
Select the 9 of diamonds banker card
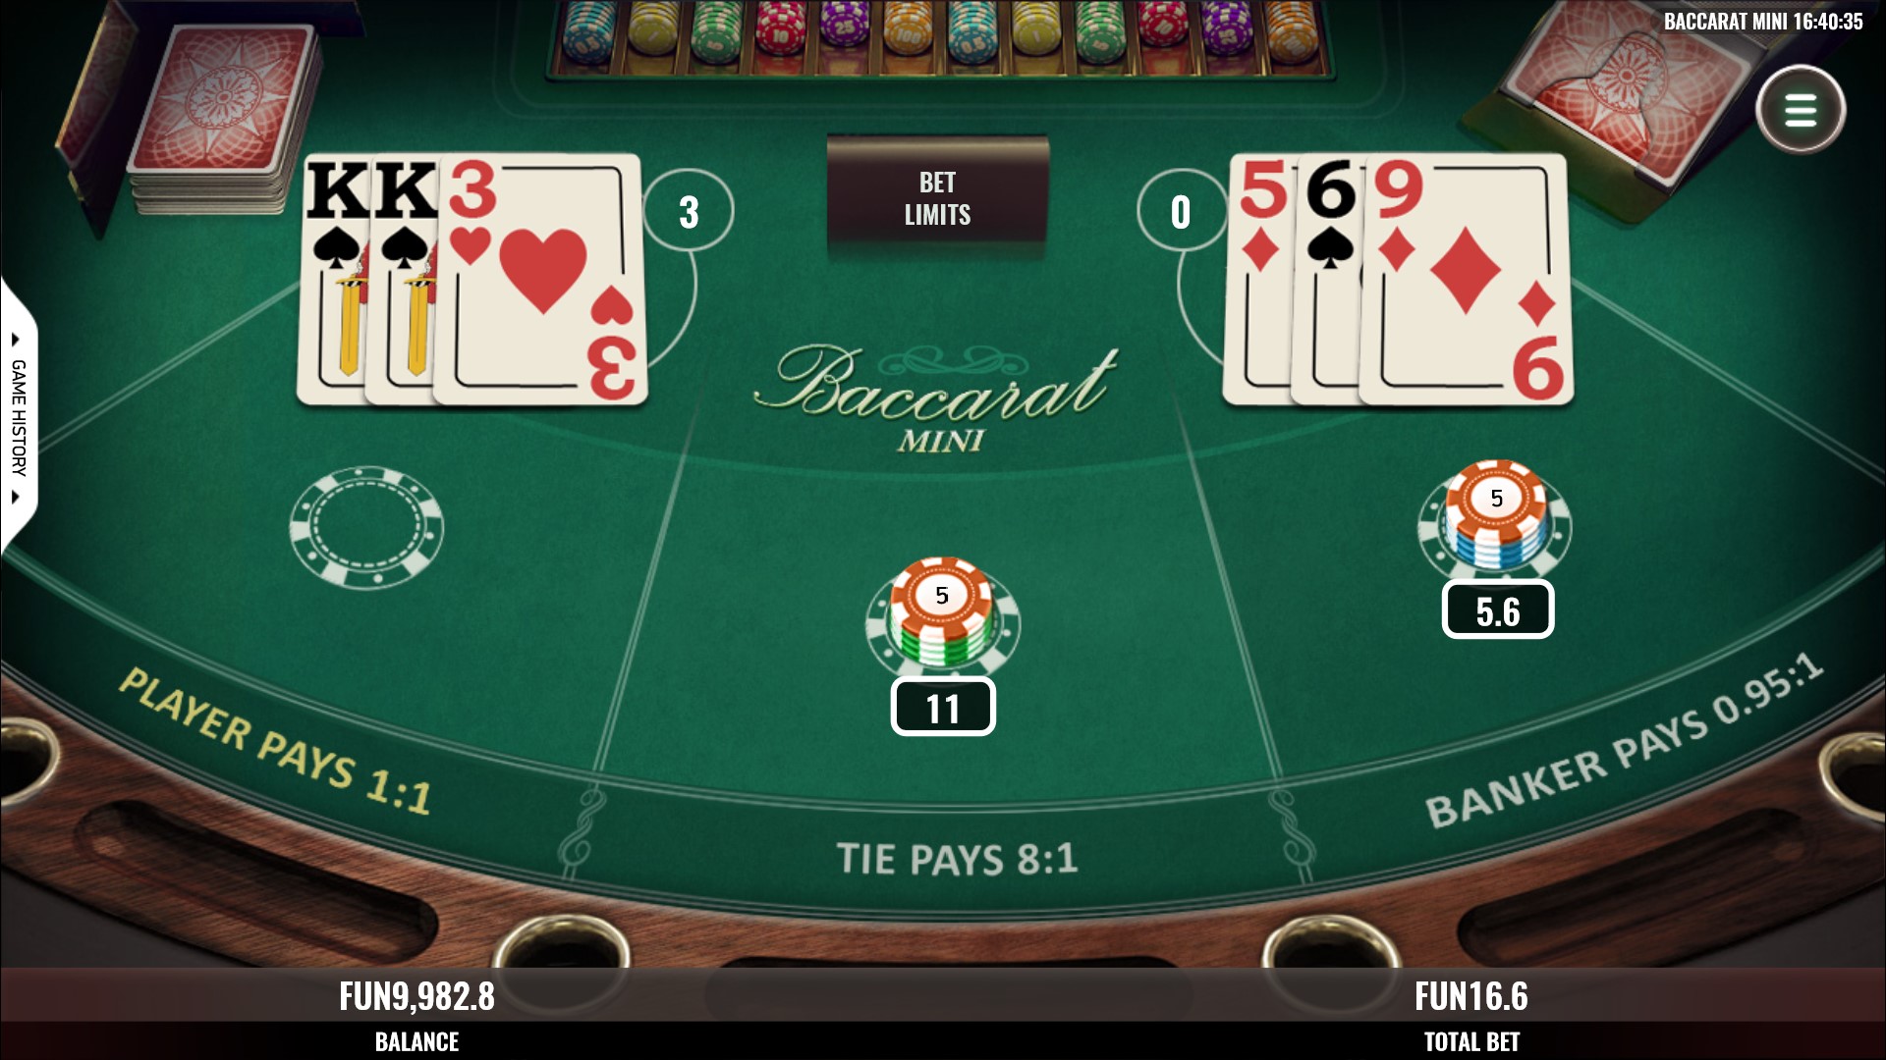(1466, 280)
